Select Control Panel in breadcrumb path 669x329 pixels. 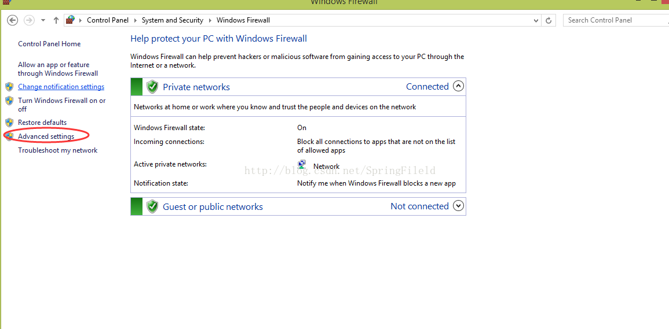(x=108, y=20)
